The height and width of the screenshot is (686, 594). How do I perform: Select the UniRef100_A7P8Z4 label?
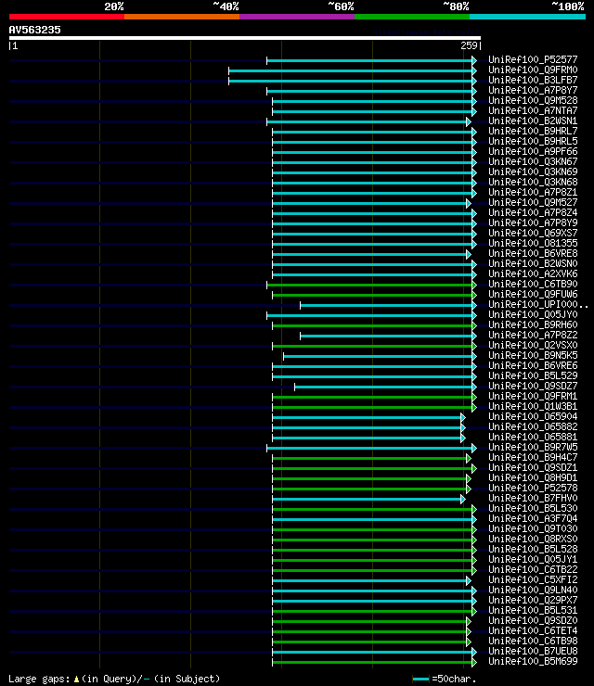533,212
